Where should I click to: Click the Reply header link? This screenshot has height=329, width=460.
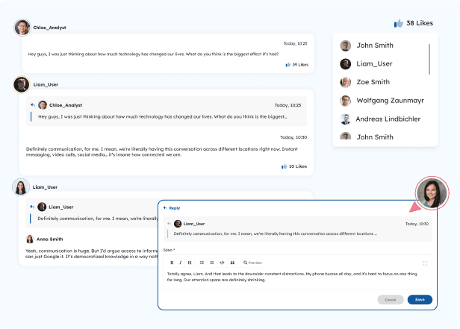click(172, 208)
